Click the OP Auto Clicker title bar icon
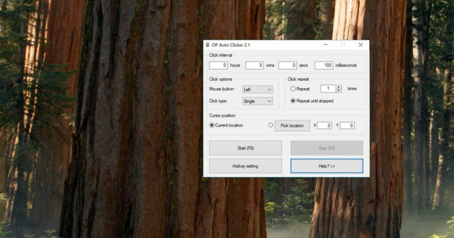The height and width of the screenshot is (238, 454). (x=207, y=45)
